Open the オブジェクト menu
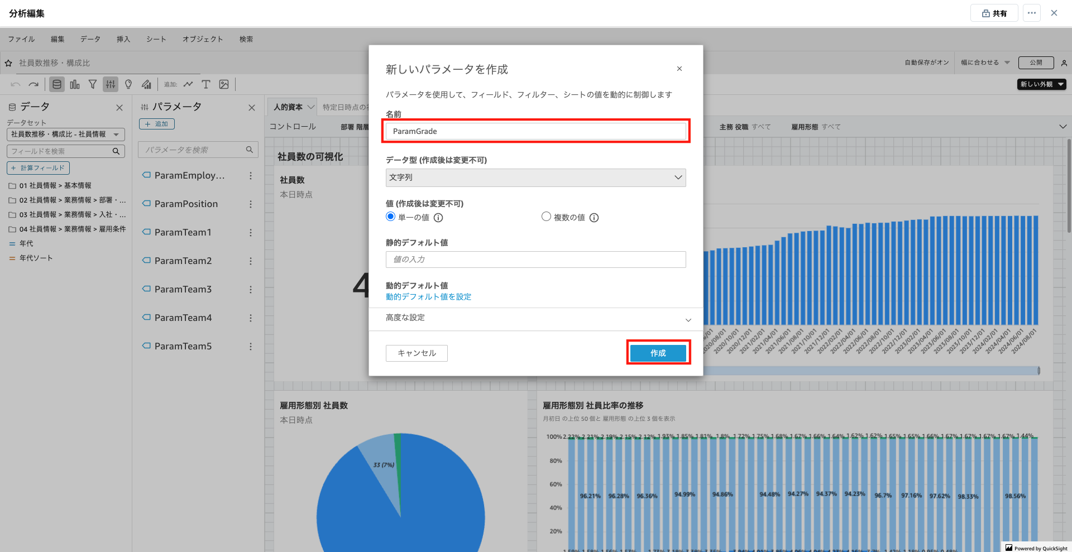 (x=202, y=39)
